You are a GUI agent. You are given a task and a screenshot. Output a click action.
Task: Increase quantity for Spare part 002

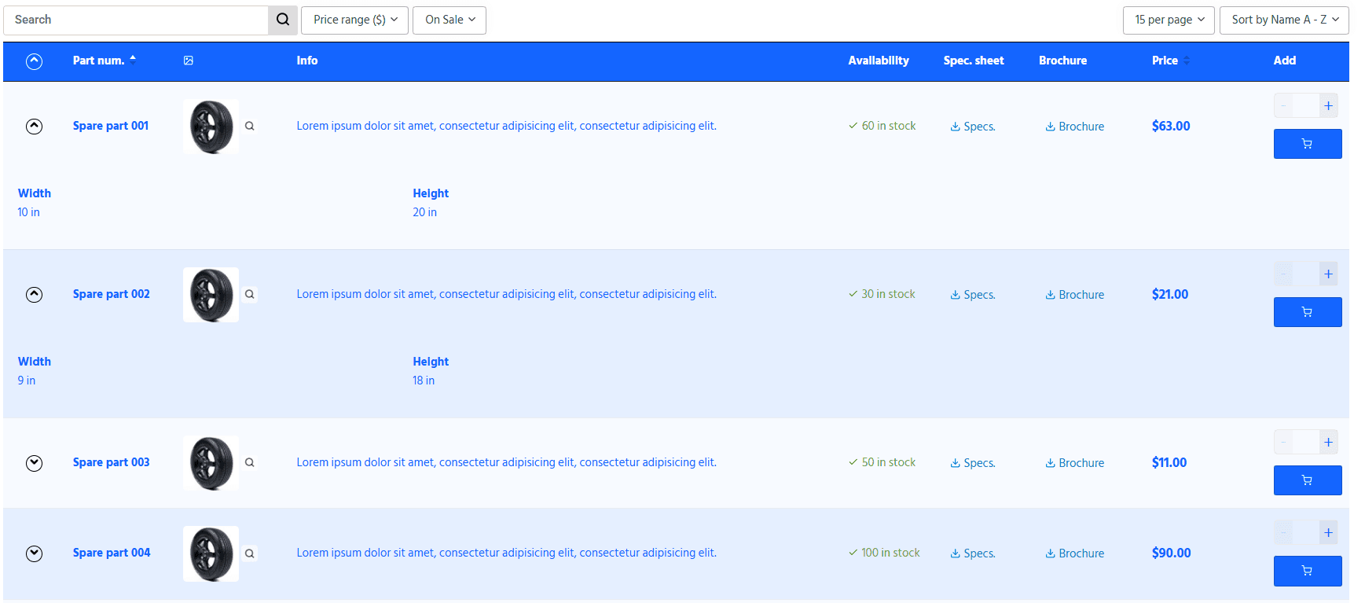1328,274
